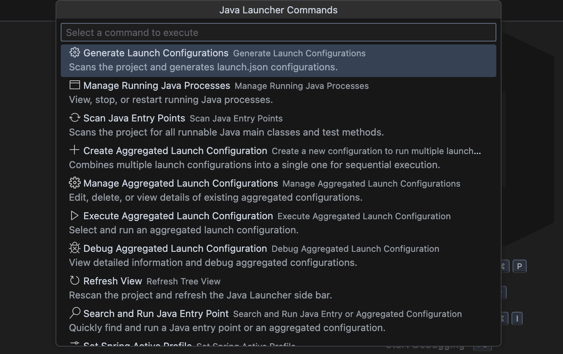563x354 pixels.
Task: Click the magnifier icon for Search and Run Java Entry Point
Action: tap(74, 313)
